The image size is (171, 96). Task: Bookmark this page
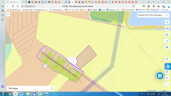[x=134, y=6]
